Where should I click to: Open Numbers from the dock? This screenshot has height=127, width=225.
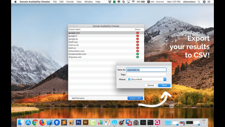[100, 123]
